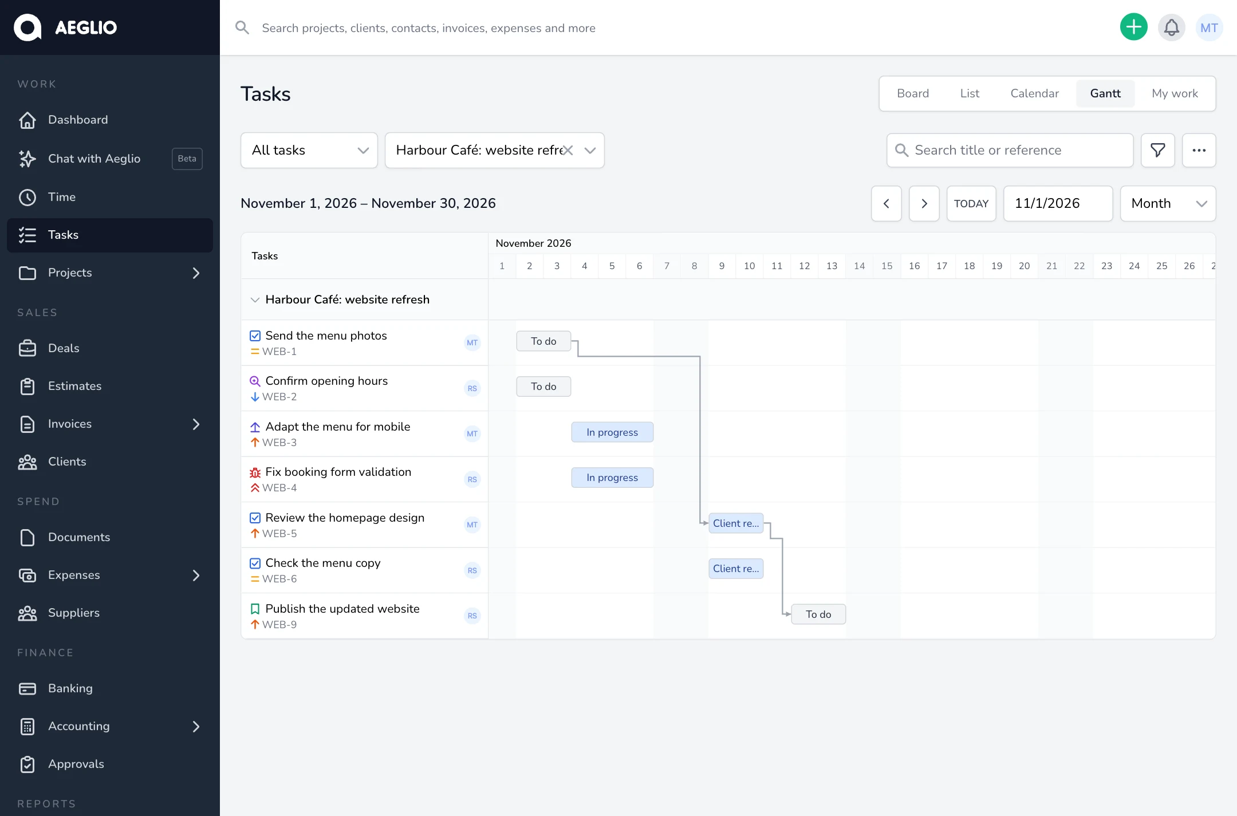
Task: Open the notifications bell
Action: coord(1172,27)
